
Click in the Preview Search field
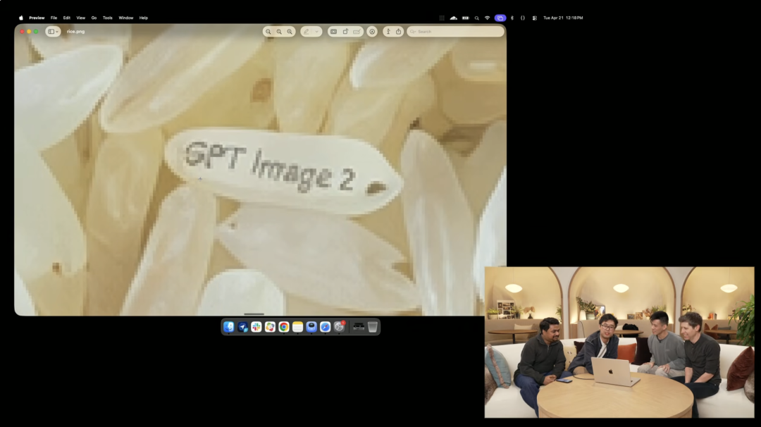458,32
